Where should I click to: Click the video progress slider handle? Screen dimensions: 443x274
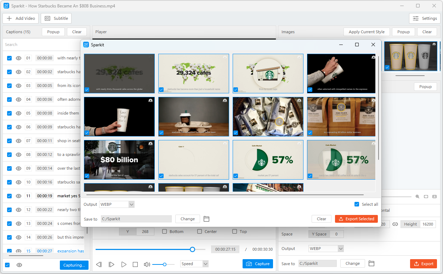[x=192, y=249]
